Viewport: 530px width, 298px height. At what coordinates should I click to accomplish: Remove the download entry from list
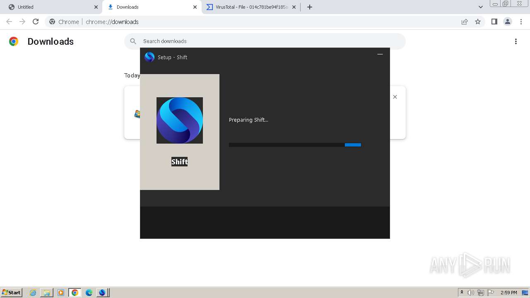click(x=395, y=97)
